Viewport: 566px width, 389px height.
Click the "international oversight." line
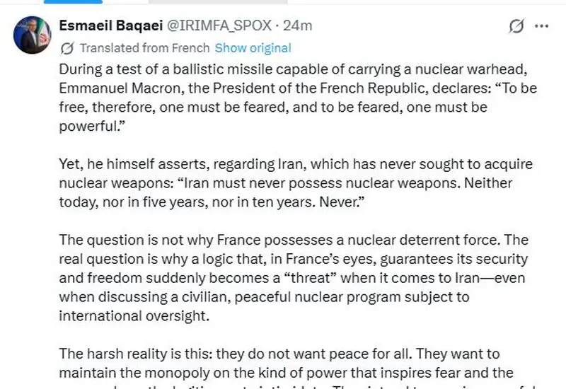[134, 315]
